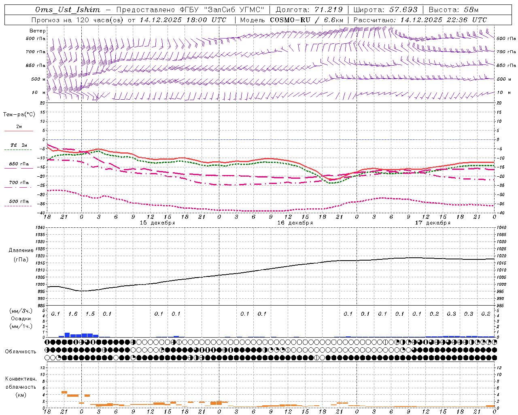Click the Долгота: 71.219 value
This screenshot has height=415, width=518.
(309, 10)
